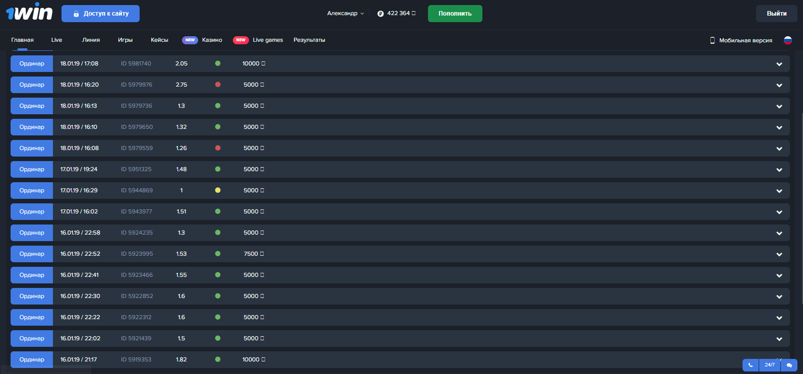The width and height of the screenshot is (803, 374).
Task: Expand the bet row ID 5951325
Action: (779, 170)
